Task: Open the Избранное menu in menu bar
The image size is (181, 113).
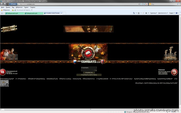Action: pyautogui.click(x=19, y=7)
